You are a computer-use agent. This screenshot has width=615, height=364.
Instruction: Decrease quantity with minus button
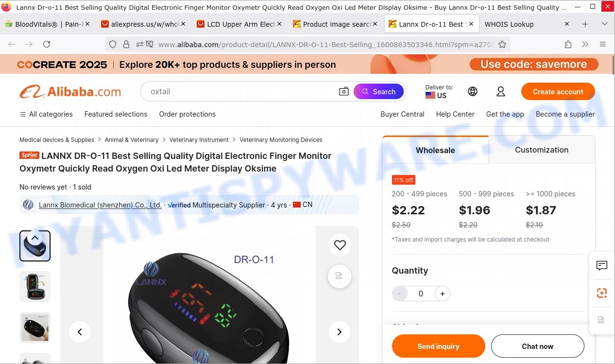(399, 294)
